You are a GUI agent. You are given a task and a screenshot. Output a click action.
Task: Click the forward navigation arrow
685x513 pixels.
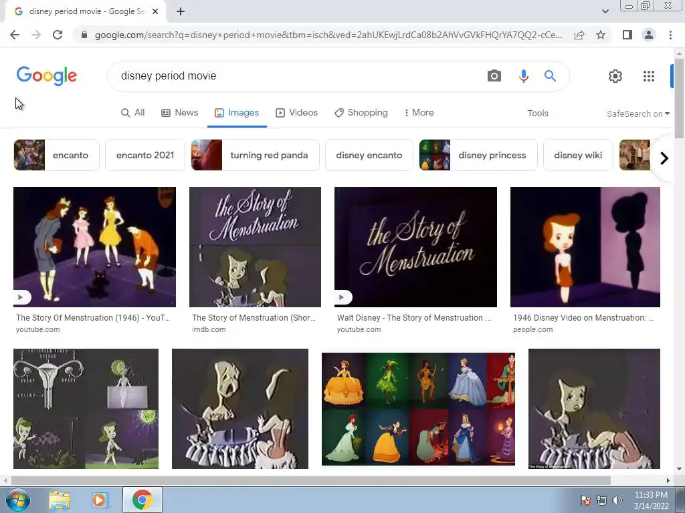(x=36, y=35)
